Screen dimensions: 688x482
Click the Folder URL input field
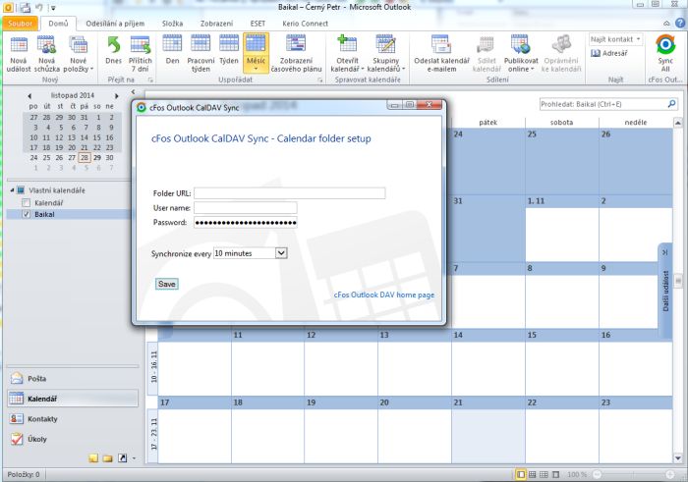290,192
